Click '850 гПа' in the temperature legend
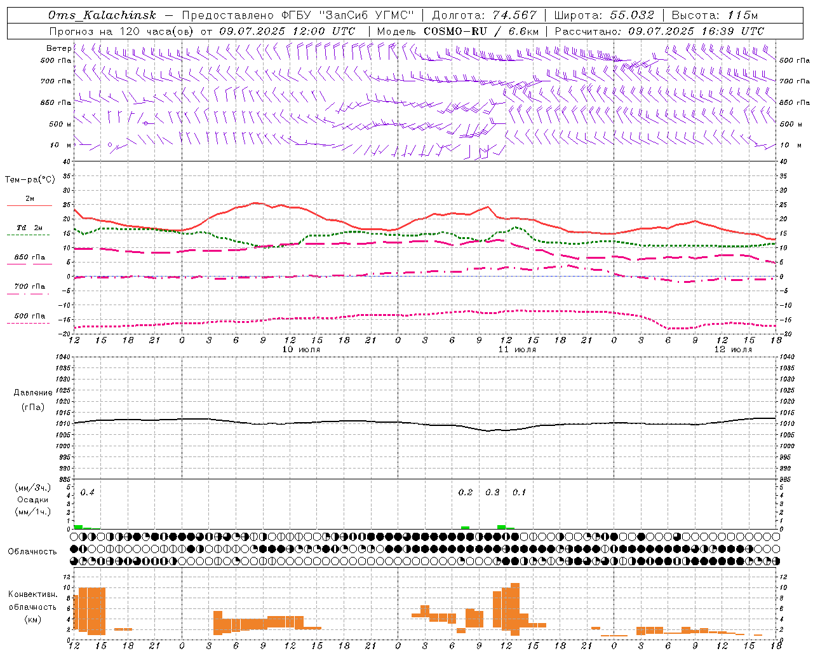This screenshot has width=813, height=651. (30, 257)
